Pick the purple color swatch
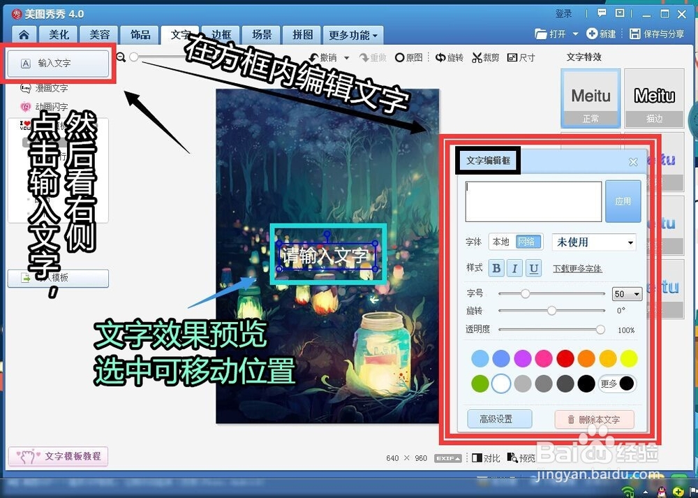698x498 pixels. (x=523, y=358)
